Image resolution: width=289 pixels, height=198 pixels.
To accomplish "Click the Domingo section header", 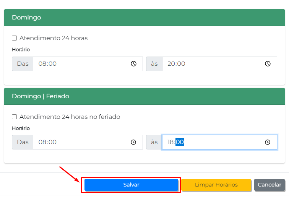I will pyautogui.click(x=144, y=18).
